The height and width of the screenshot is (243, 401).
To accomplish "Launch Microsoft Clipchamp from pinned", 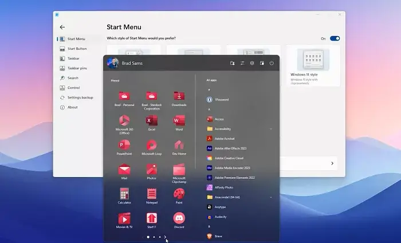I will (179, 174).
